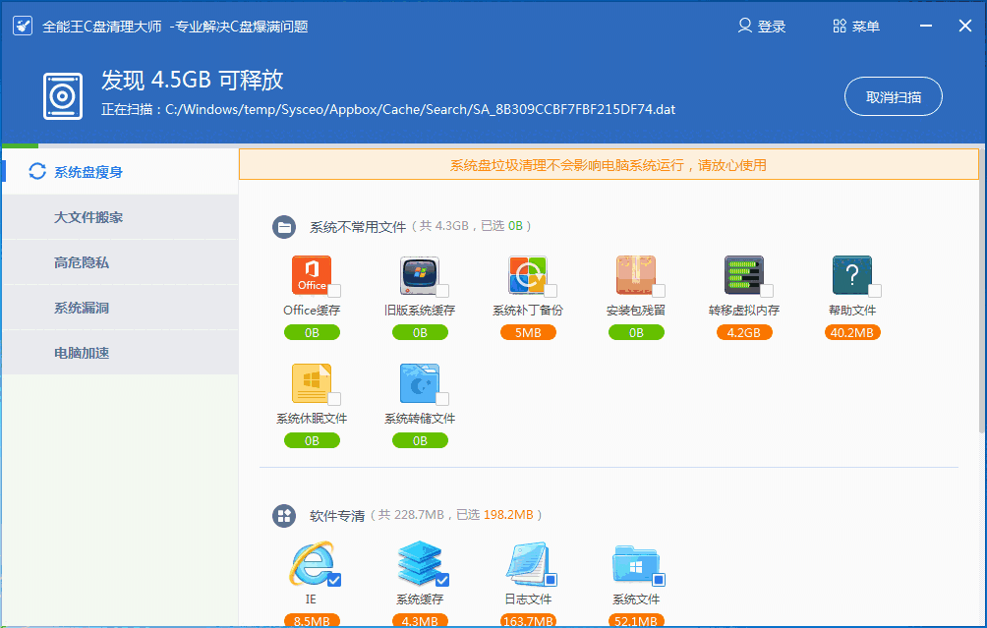Select the Office缓存 cleanup icon
Image resolution: width=987 pixels, height=628 pixels.
tap(313, 275)
